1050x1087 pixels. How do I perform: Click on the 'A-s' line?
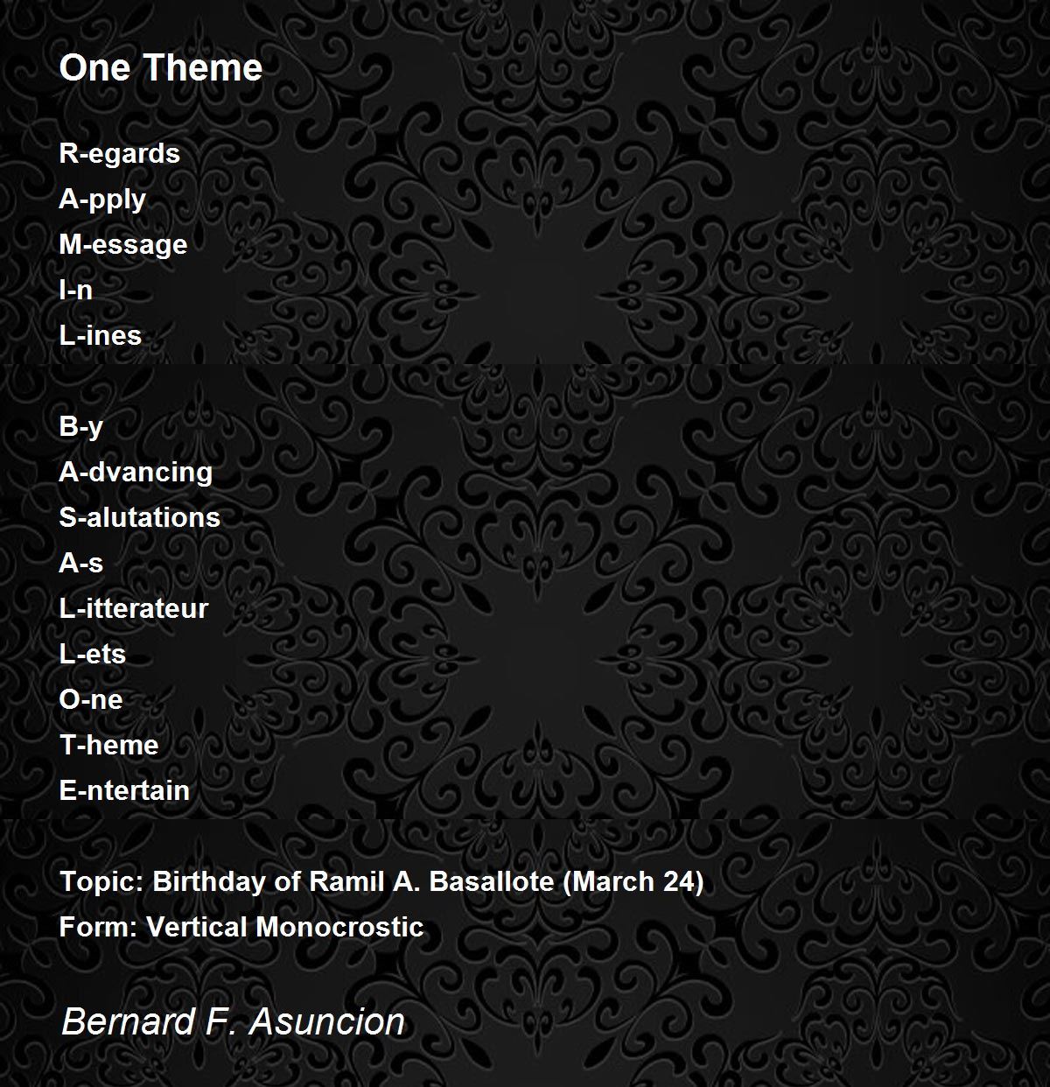click(81, 563)
